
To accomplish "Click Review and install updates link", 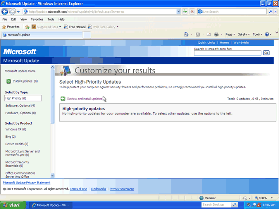I will coord(85,99).
